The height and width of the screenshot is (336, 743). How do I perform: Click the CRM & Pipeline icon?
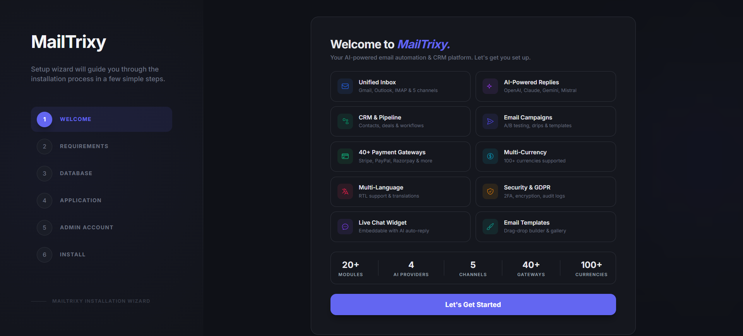(x=345, y=121)
